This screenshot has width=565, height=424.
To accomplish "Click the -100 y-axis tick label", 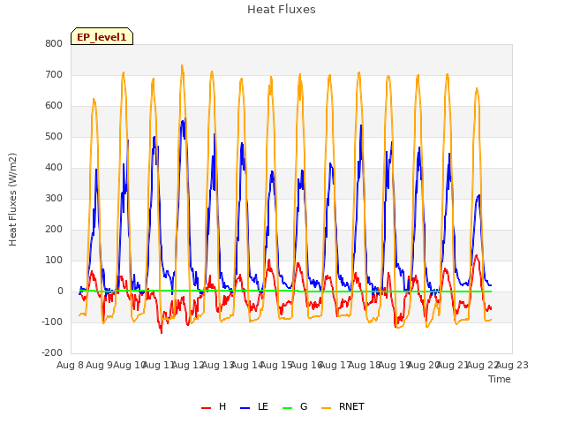I will 52,322.
